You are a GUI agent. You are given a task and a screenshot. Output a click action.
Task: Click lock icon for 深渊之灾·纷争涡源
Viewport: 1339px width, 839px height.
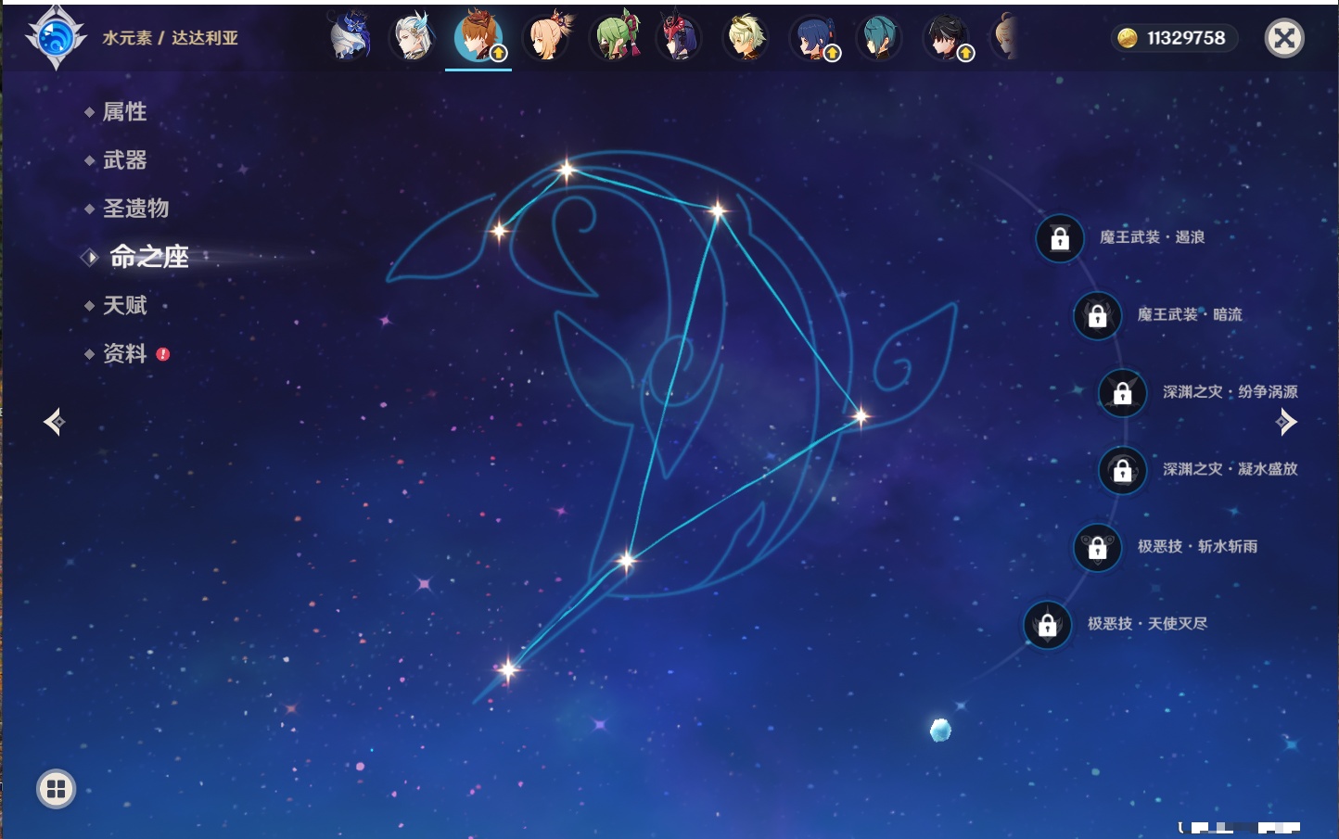click(1123, 392)
